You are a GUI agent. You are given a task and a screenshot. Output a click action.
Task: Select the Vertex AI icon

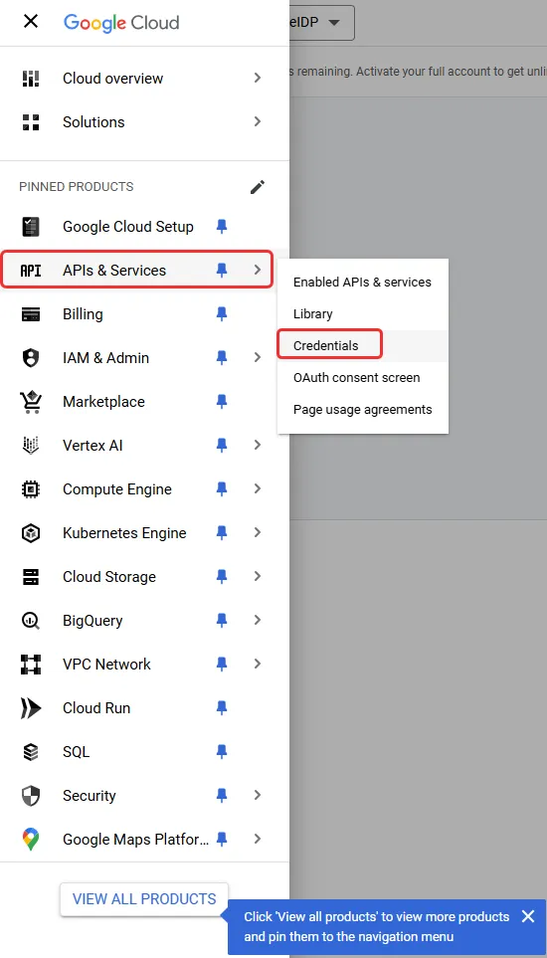tap(31, 446)
